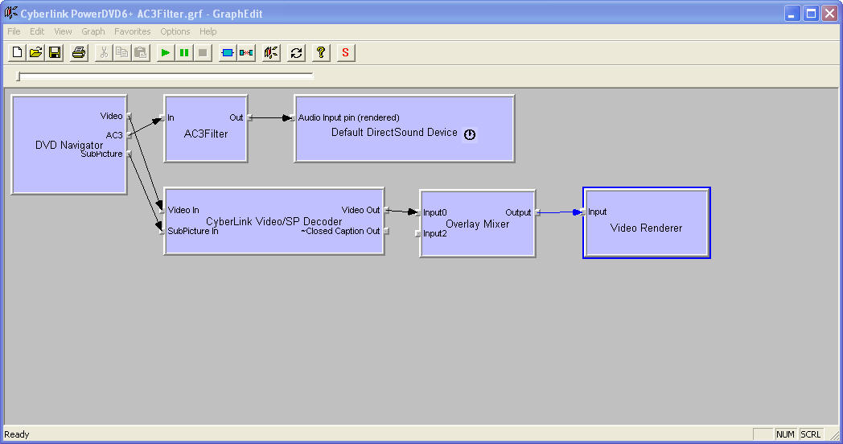843x444 pixels.
Task: Click the GraphEdit title bar app icon
Action: [10, 13]
